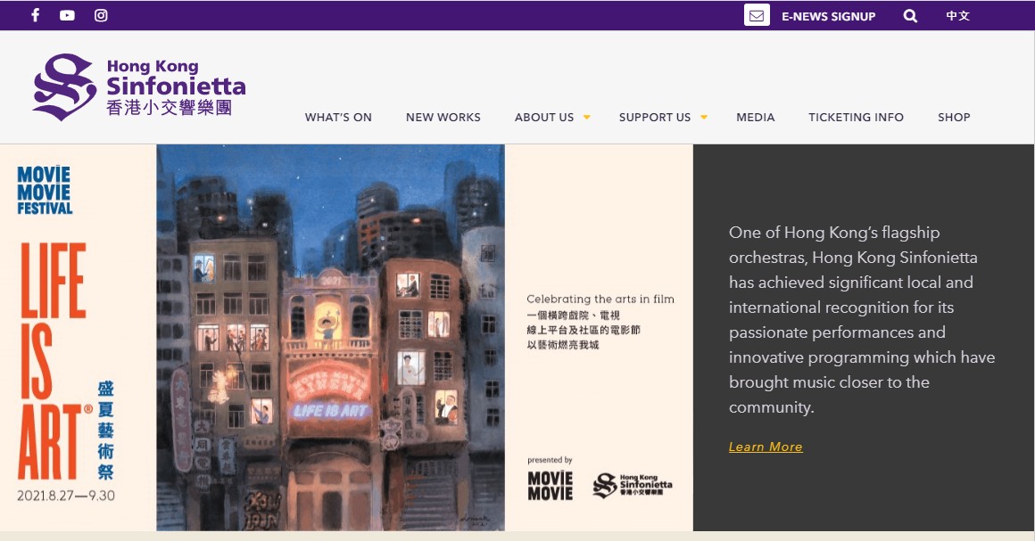Click the Movie Movie Festival logo

click(45, 190)
